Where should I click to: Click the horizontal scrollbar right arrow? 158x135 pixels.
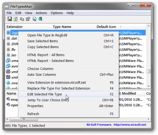[149, 119]
